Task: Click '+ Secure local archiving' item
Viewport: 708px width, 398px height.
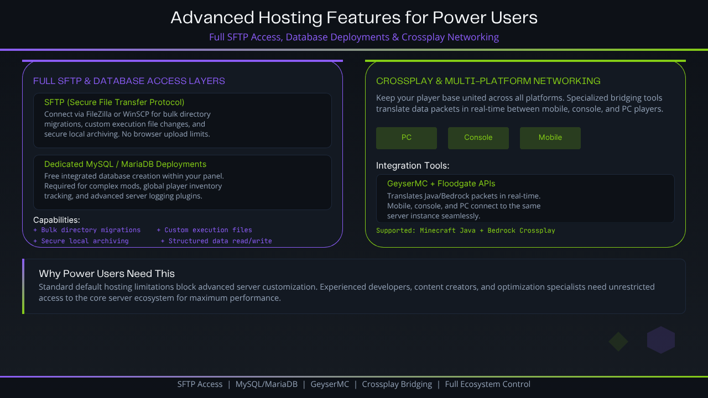Action: click(x=81, y=241)
